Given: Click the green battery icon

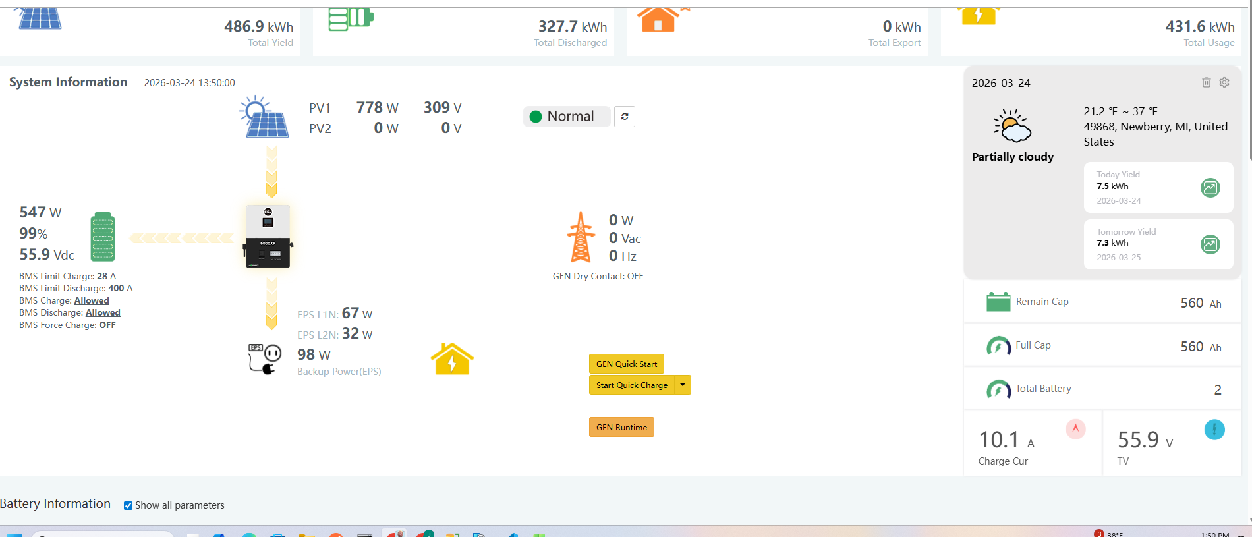Looking at the screenshot, I should tap(102, 236).
